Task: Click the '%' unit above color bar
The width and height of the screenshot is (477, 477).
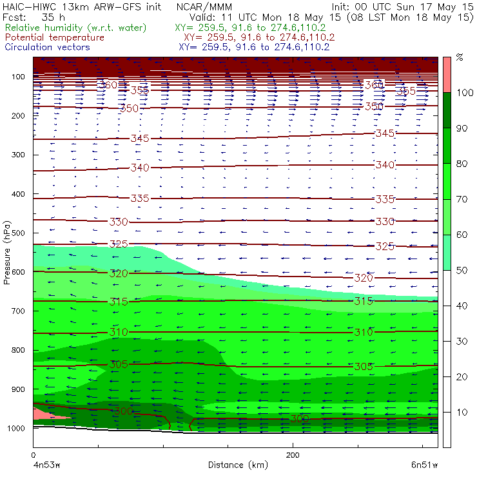Action: pyautogui.click(x=460, y=57)
